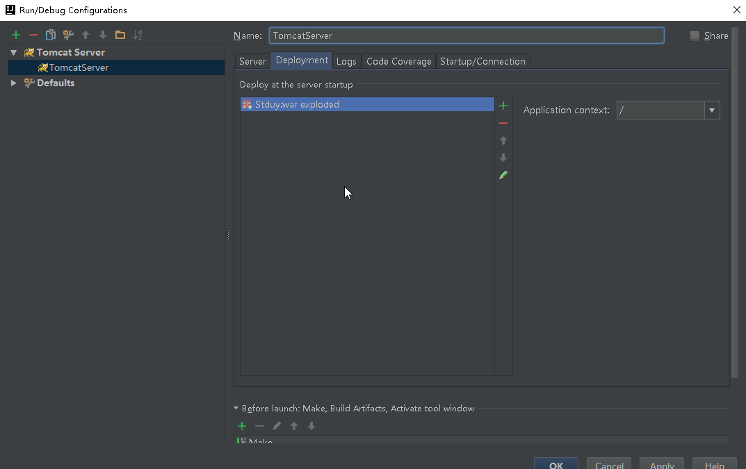
Task: Remove selected configuration with red minus
Action: [33, 35]
